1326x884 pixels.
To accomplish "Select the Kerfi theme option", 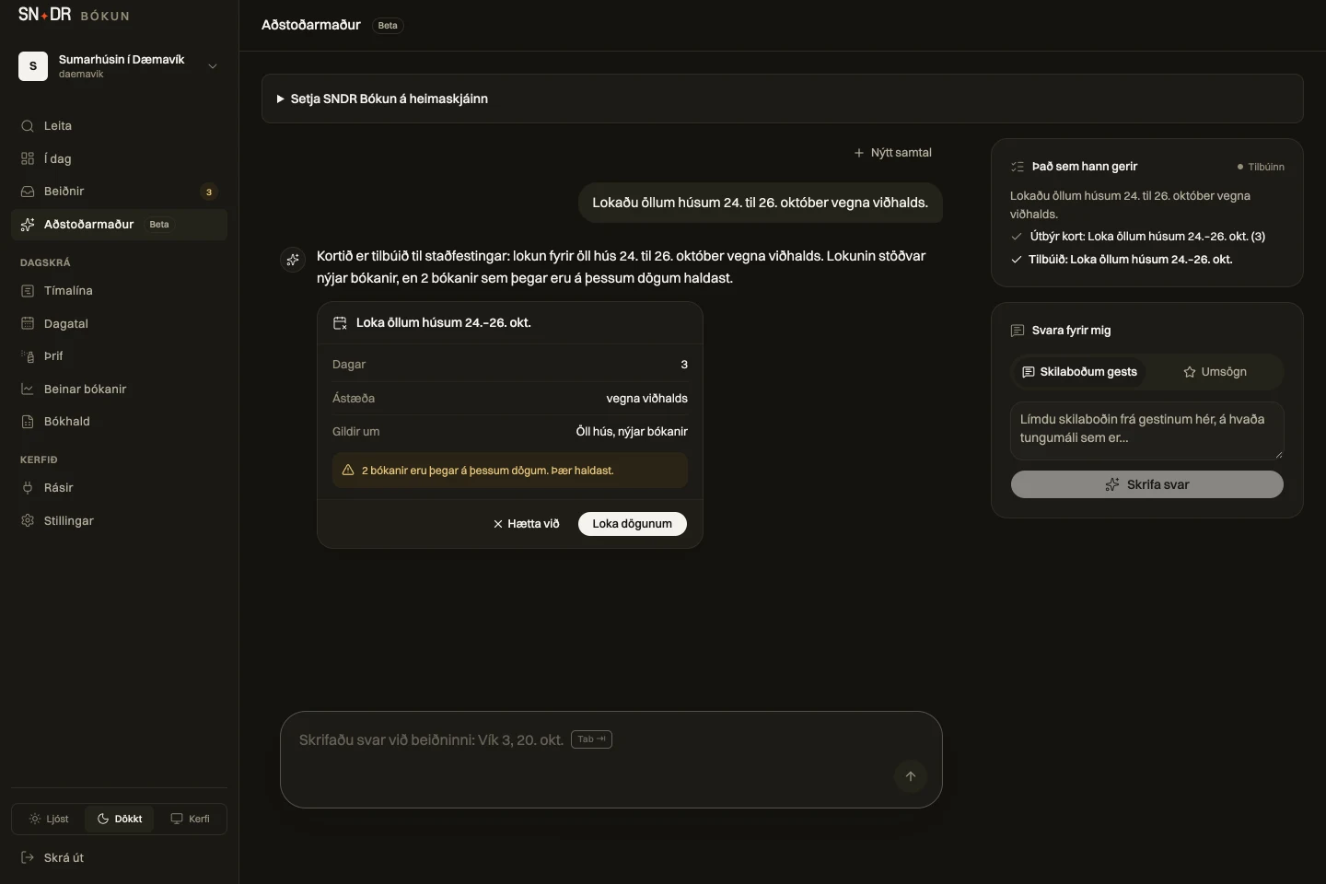I will [190, 819].
